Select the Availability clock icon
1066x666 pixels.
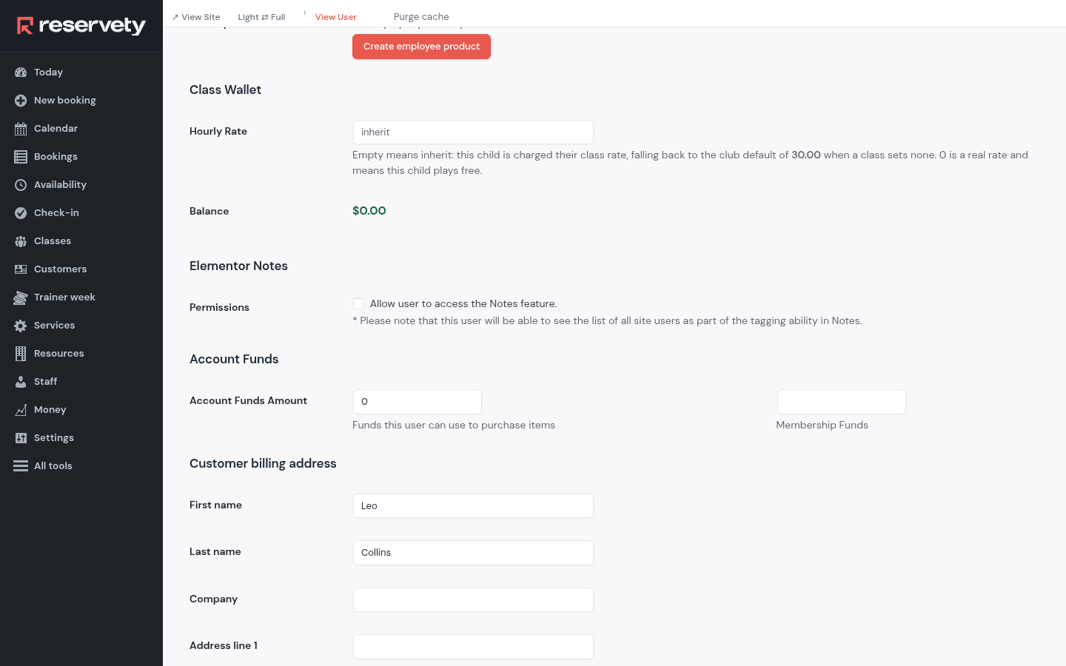[x=21, y=185]
